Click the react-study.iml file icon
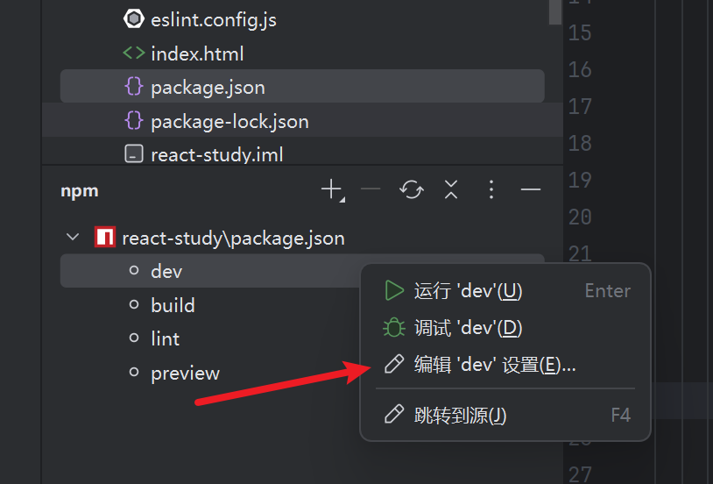Image resolution: width=713 pixels, height=484 pixels. tap(134, 154)
